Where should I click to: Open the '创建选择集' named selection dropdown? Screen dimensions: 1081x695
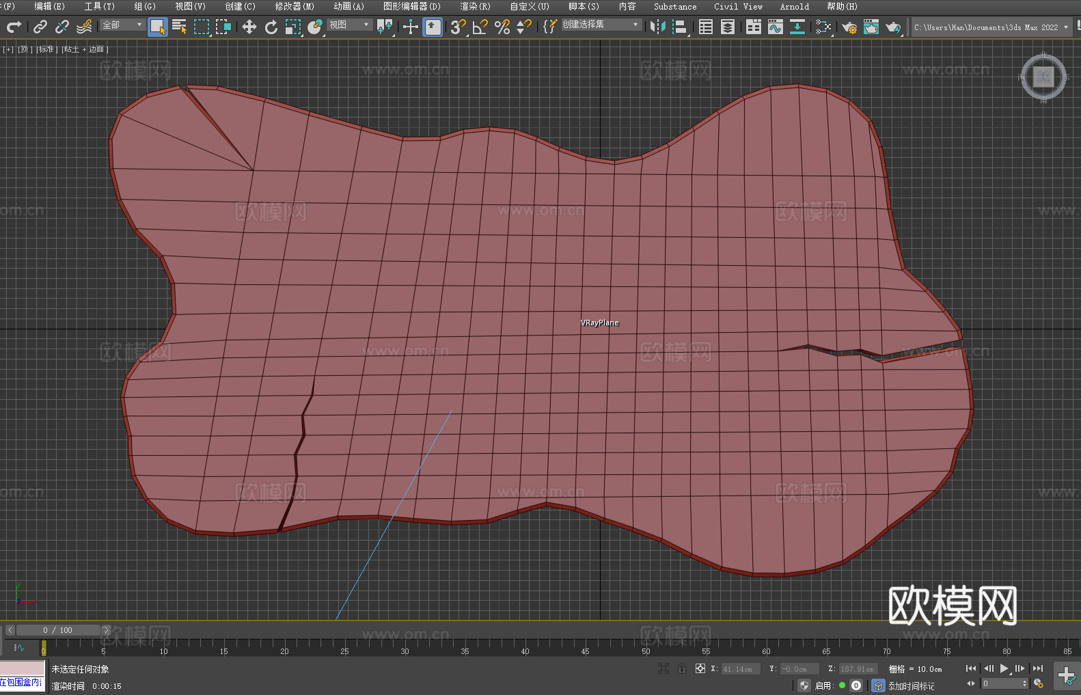[601, 25]
